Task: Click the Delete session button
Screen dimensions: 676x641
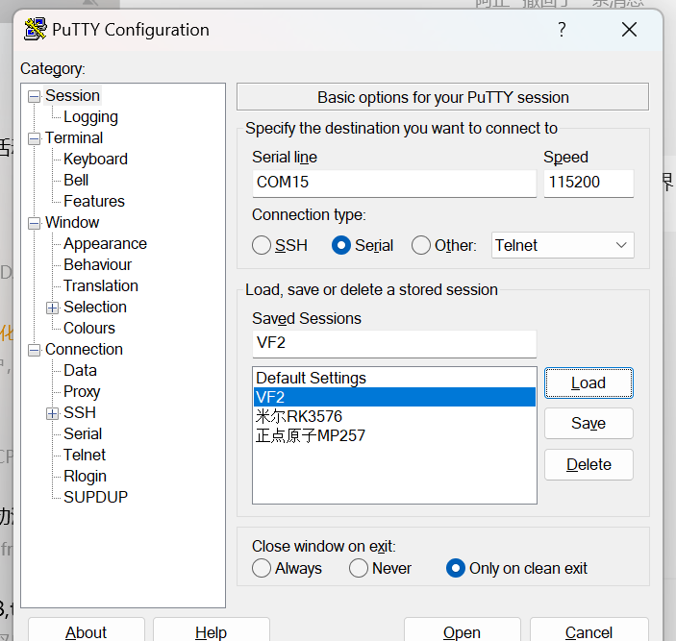Action: (x=588, y=464)
